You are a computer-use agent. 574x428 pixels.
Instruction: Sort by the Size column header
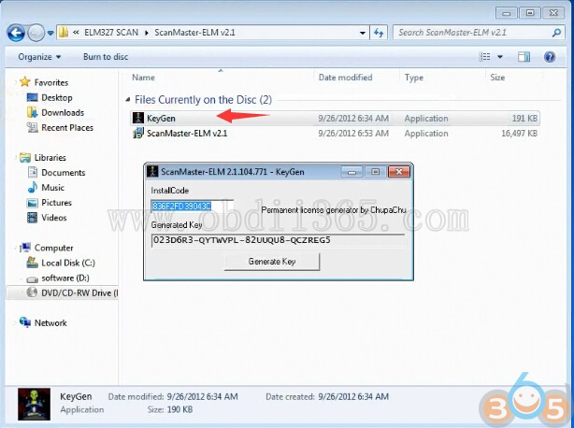tap(497, 78)
